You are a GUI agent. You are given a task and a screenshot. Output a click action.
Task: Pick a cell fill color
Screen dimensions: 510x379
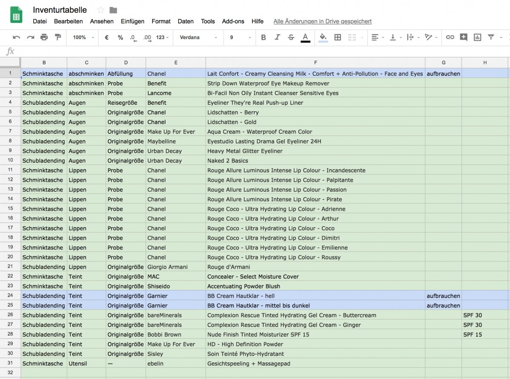(x=323, y=37)
